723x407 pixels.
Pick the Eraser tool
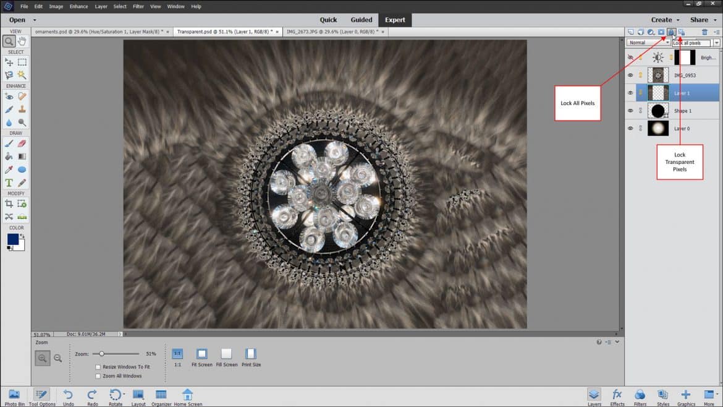click(22, 142)
